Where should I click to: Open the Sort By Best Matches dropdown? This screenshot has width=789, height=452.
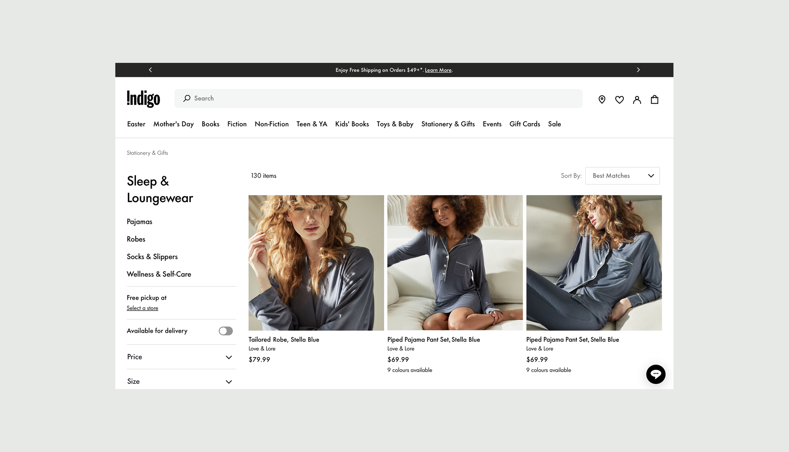[622, 176]
